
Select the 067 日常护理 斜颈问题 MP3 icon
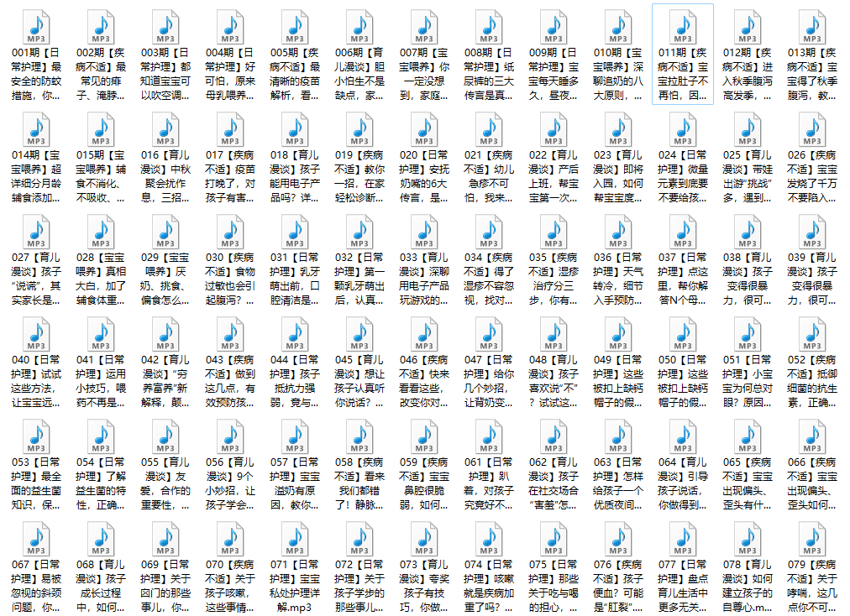[x=36, y=539]
